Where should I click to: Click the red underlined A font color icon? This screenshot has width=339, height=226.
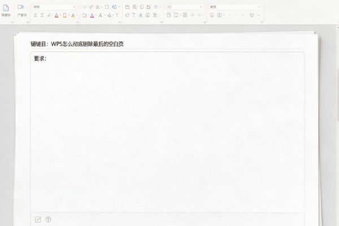click(x=56, y=15)
